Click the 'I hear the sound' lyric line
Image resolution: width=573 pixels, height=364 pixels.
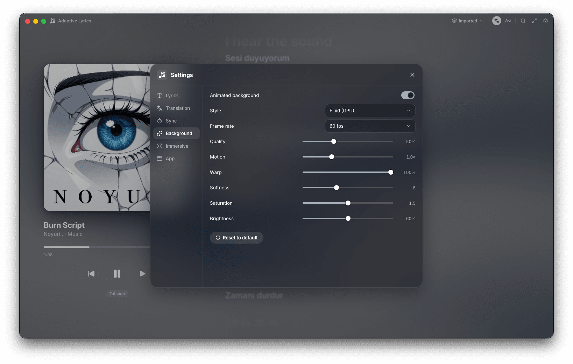tap(279, 41)
